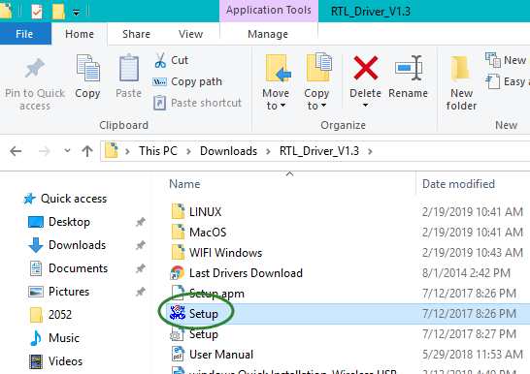Switch to the View ribbon tab
Image resolution: width=530 pixels, height=374 pixels.
tap(191, 34)
